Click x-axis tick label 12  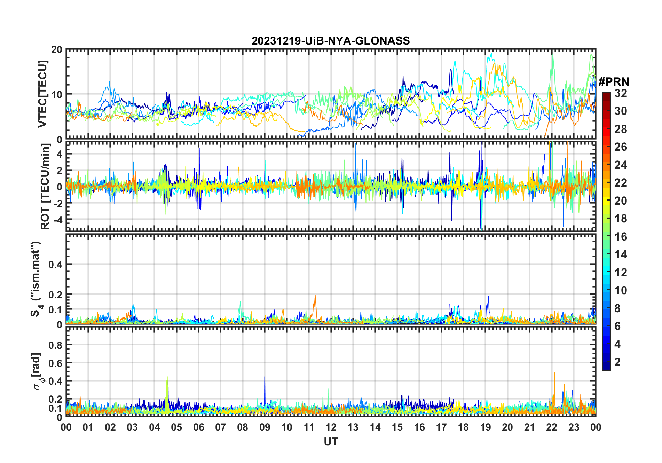tap(331, 427)
